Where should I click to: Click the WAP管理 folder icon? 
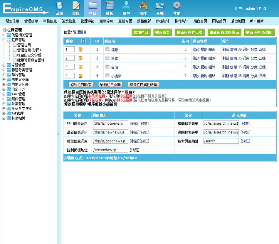click(x=9, y=113)
